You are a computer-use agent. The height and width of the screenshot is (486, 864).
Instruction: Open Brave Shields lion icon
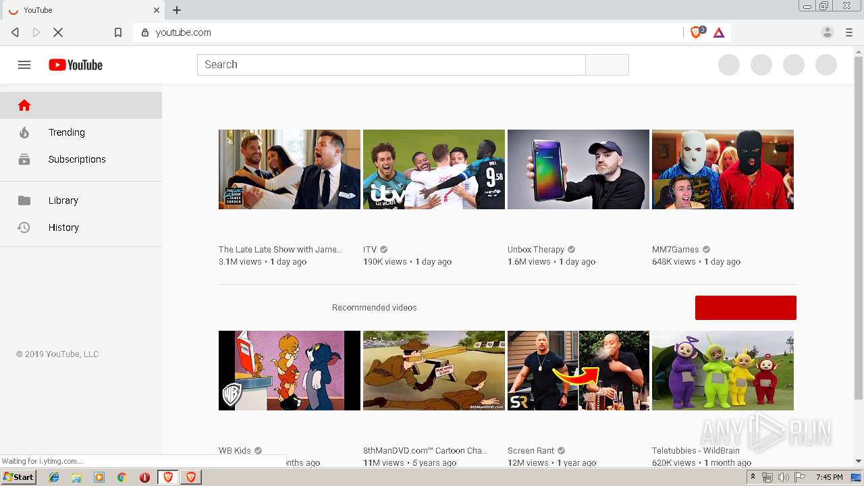697,32
